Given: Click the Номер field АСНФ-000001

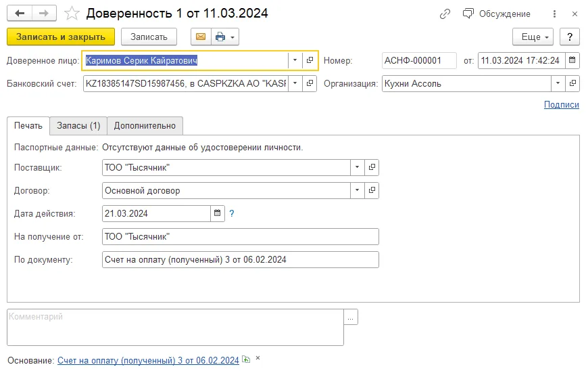Looking at the screenshot, I should click(419, 60).
